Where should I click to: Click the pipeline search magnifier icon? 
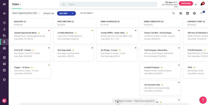pyautogui.click(x=174, y=13)
